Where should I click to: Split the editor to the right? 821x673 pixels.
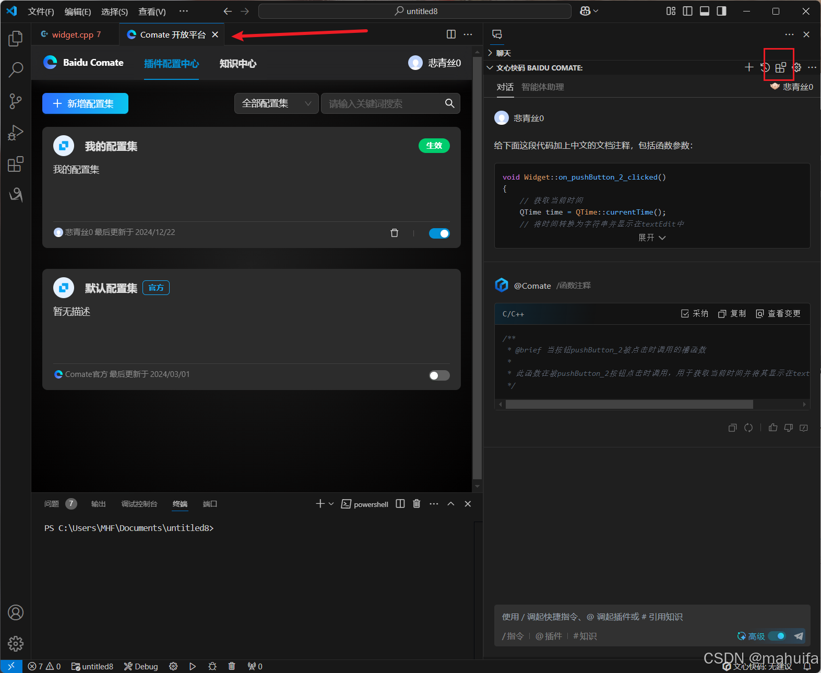point(451,34)
